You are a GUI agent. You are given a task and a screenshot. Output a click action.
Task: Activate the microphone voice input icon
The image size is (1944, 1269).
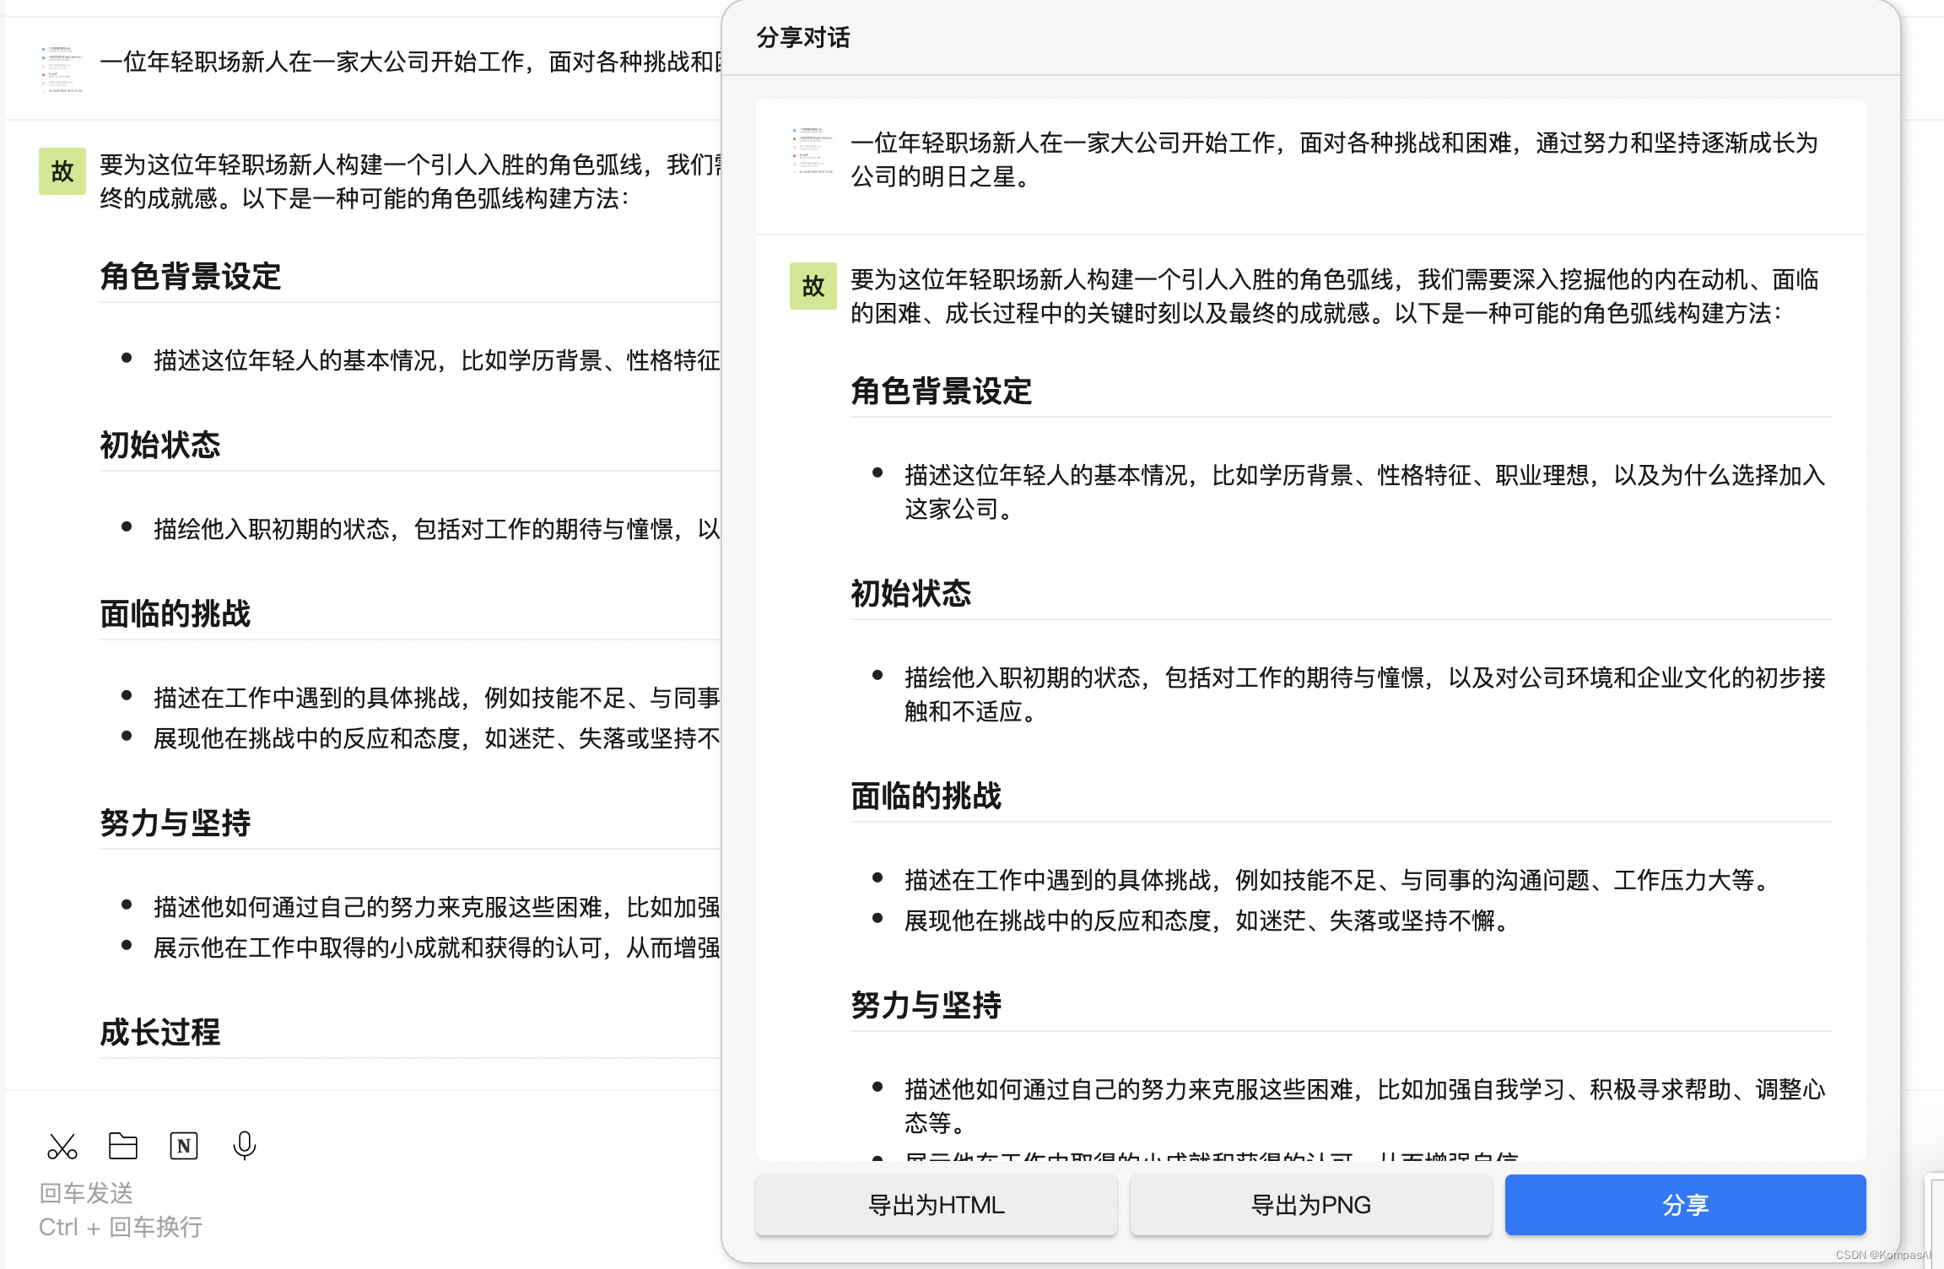click(x=245, y=1146)
